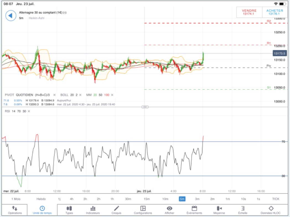Open the chart Types menu
This screenshot has width=290, height=217.
(69, 210)
